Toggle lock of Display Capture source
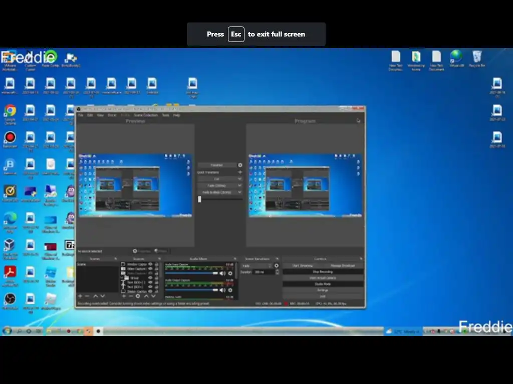 coord(156,291)
